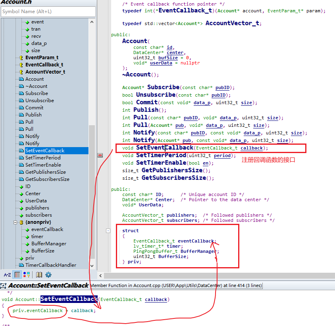Click the red bookmark marker in margin

[x=100, y=155]
